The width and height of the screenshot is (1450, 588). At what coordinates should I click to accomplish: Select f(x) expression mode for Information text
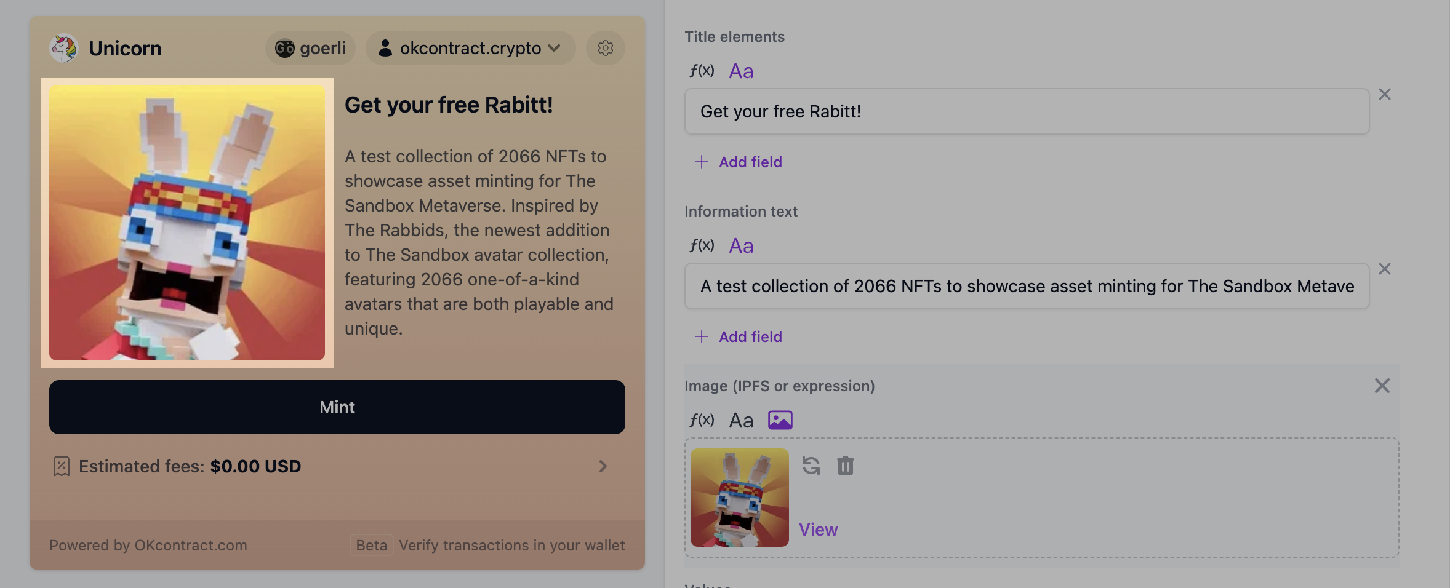click(702, 245)
